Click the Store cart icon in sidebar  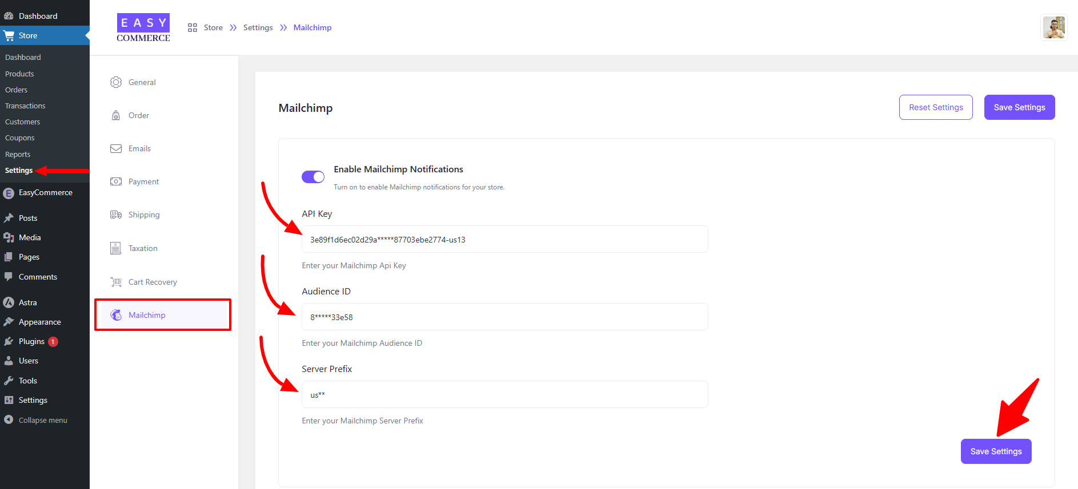pos(9,35)
